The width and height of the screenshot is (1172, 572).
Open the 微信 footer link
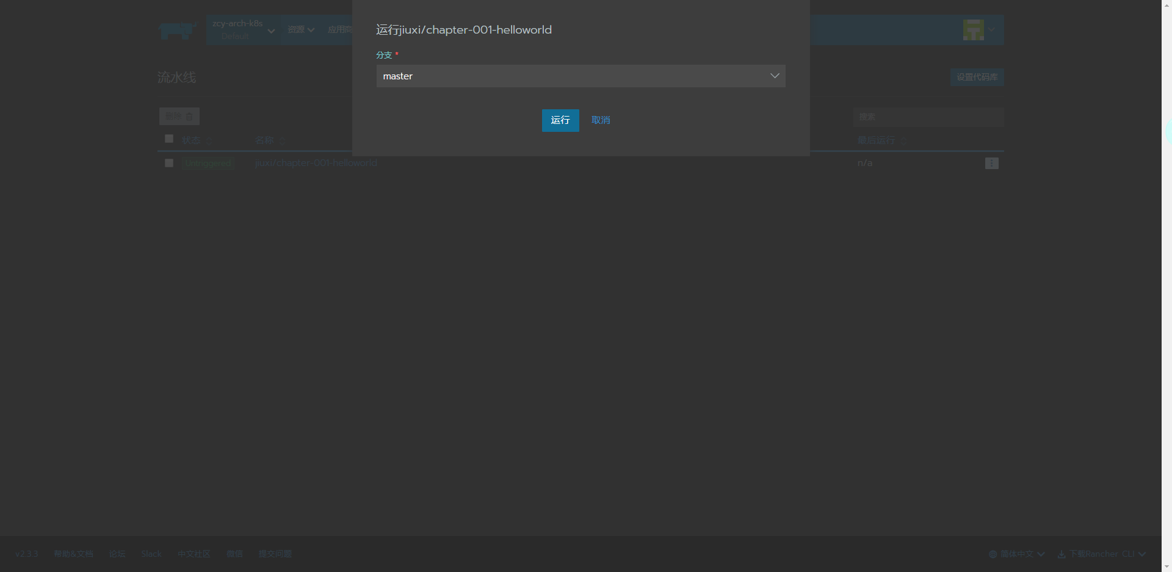tap(234, 554)
